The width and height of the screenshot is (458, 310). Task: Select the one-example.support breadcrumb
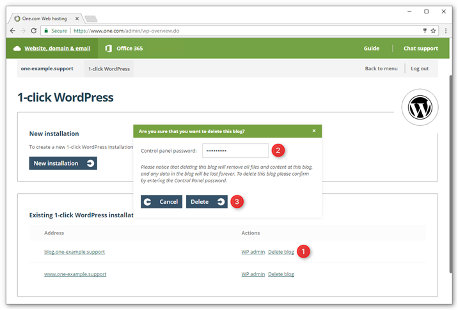pyautogui.click(x=47, y=68)
